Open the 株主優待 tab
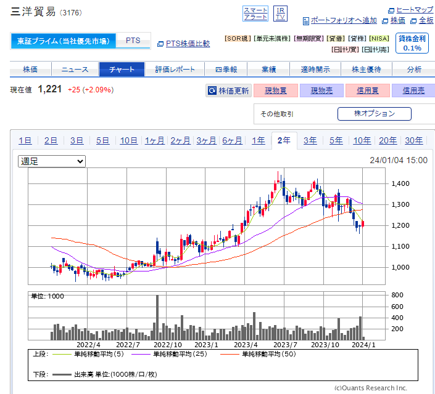This screenshot has width=435, height=394. [x=367, y=69]
